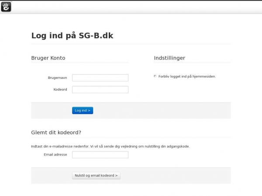Click the concrete5 hand logo icon

point(6,7)
